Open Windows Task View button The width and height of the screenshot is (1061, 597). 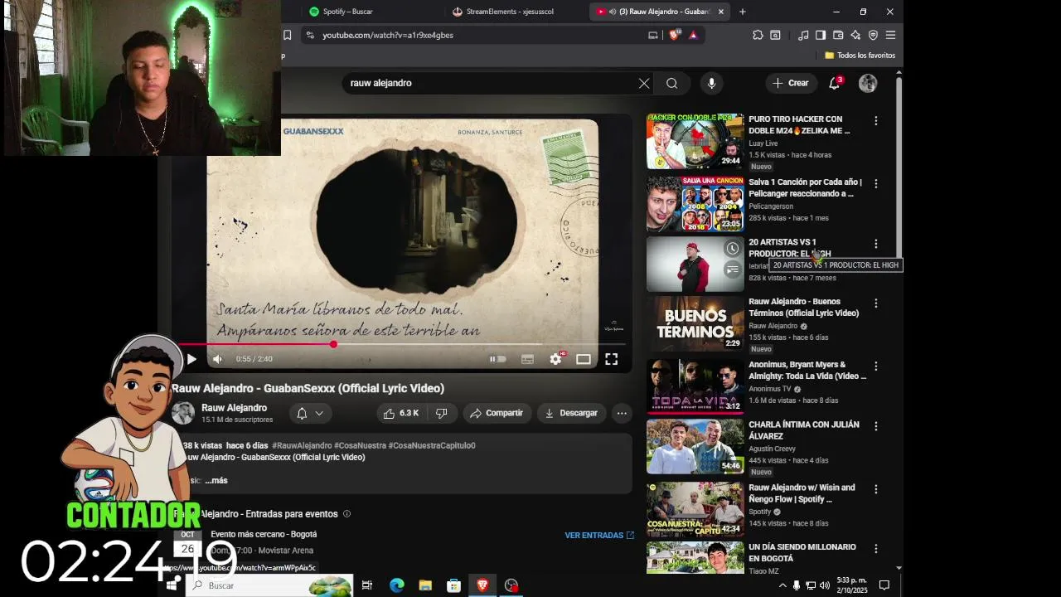tap(367, 585)
